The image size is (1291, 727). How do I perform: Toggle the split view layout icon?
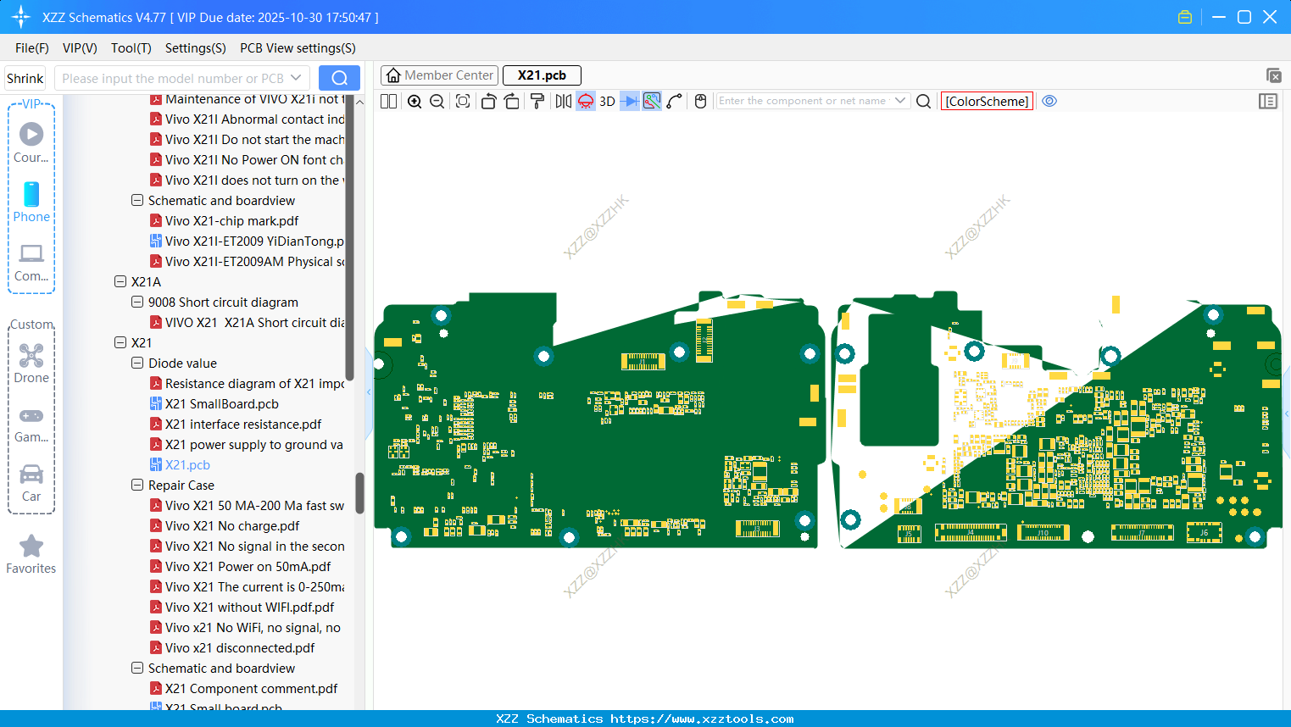389,102
